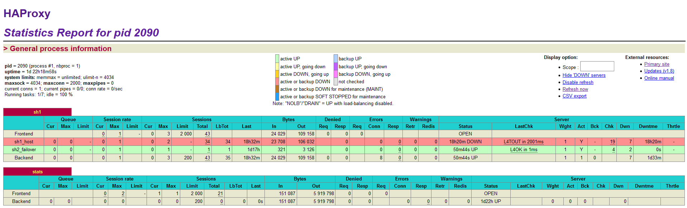This screenshot has height=208, width=687.
Task: Click stats Frontend sessions total 21
Action: [220, 193]
